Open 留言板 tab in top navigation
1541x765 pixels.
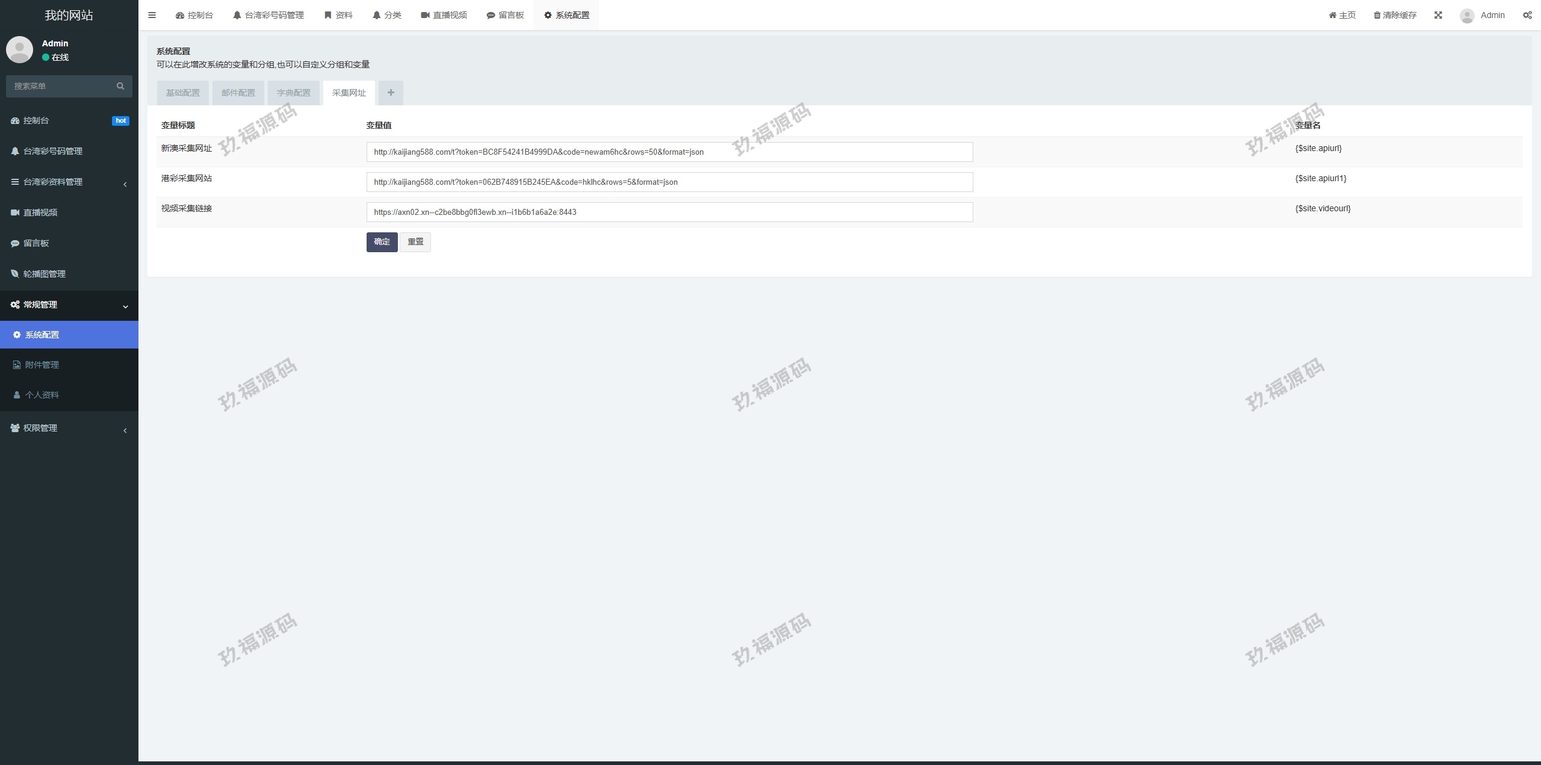505,15
